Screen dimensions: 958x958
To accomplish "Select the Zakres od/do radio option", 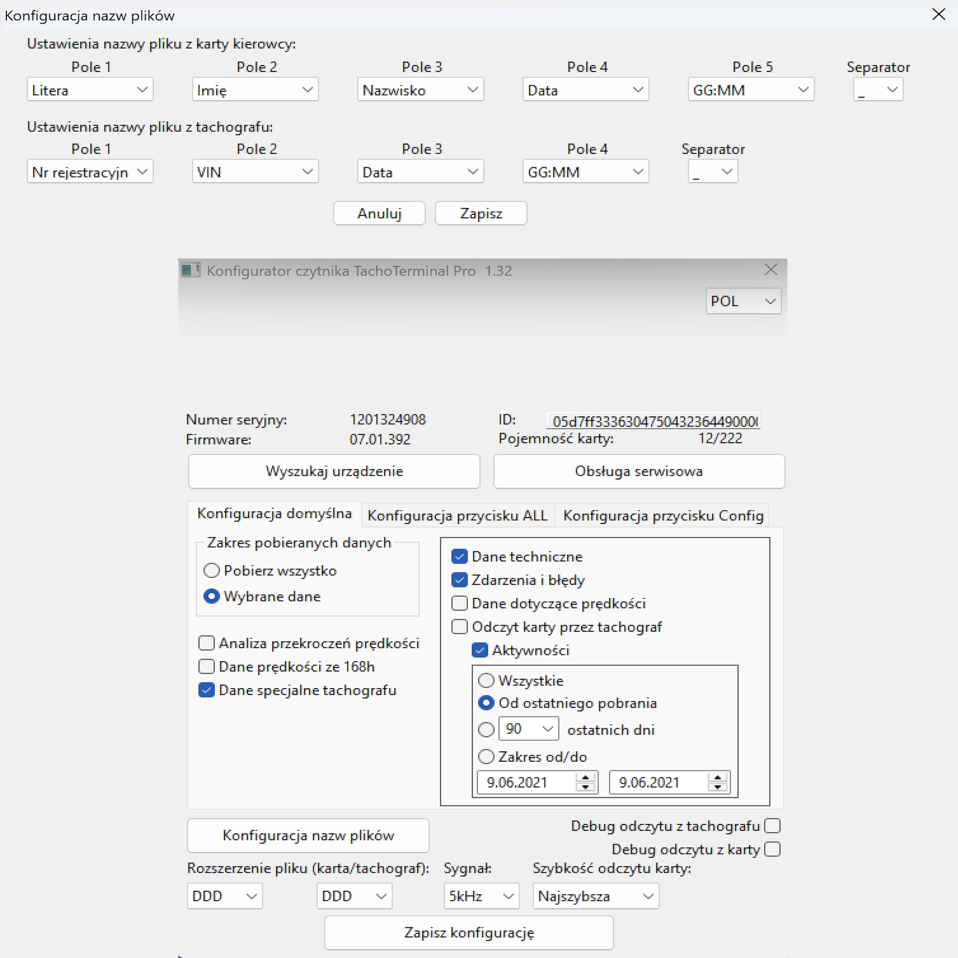I will [486, 757].
